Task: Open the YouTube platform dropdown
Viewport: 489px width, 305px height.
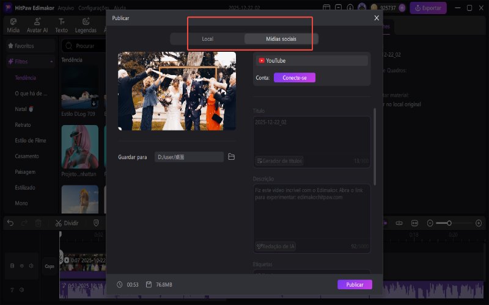Action: (312, 60)
